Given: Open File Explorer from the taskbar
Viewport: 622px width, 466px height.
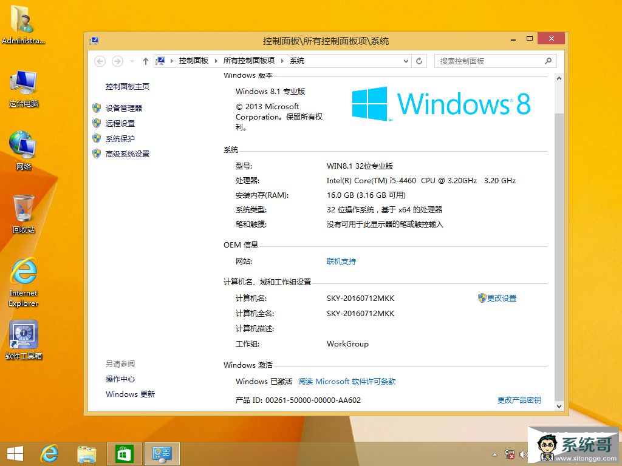Looking at the screenshot, I should (87, 454).
